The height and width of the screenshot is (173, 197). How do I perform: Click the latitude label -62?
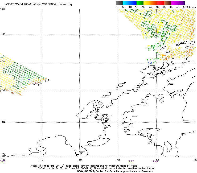2,34
